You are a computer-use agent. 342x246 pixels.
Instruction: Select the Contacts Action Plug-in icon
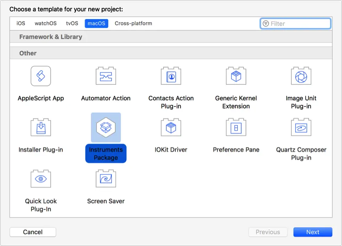(171, 76)
